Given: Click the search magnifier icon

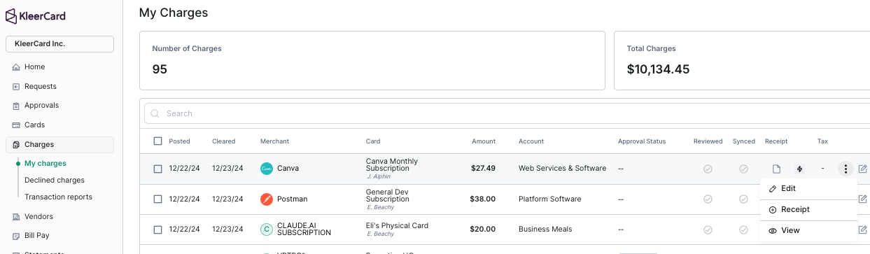Looking at the screenshot, I should 155,113.
